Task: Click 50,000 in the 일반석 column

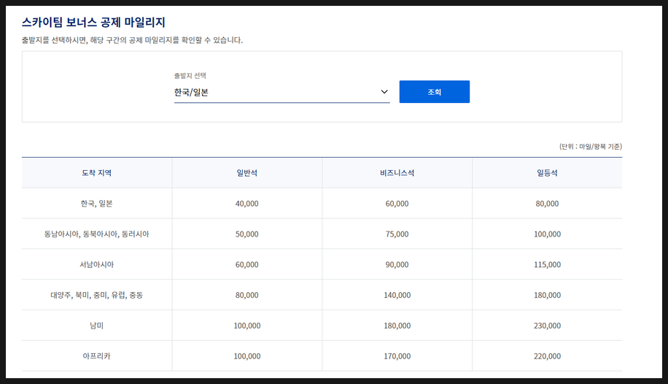Action: [247, 234]
